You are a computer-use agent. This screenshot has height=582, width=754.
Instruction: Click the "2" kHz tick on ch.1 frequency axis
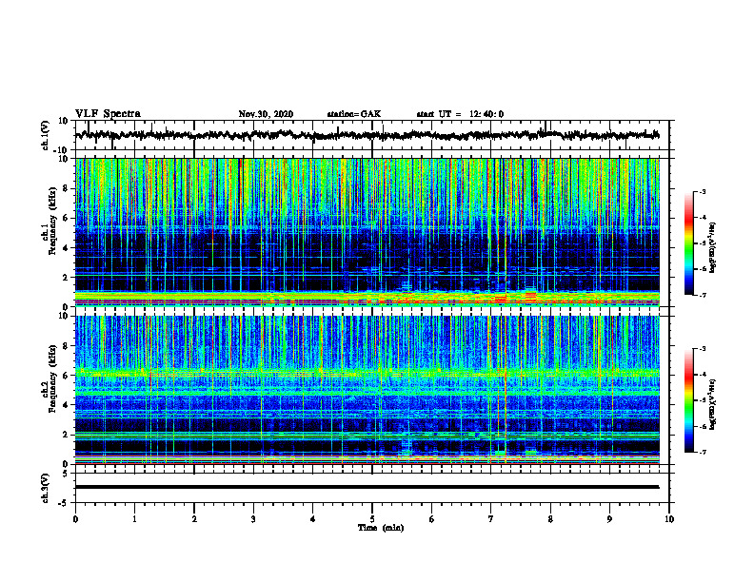pyautogui.click(x=66, y=278)
